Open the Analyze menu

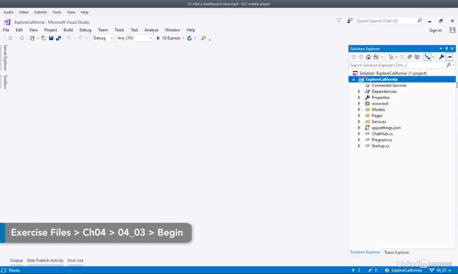click(151, 30)
